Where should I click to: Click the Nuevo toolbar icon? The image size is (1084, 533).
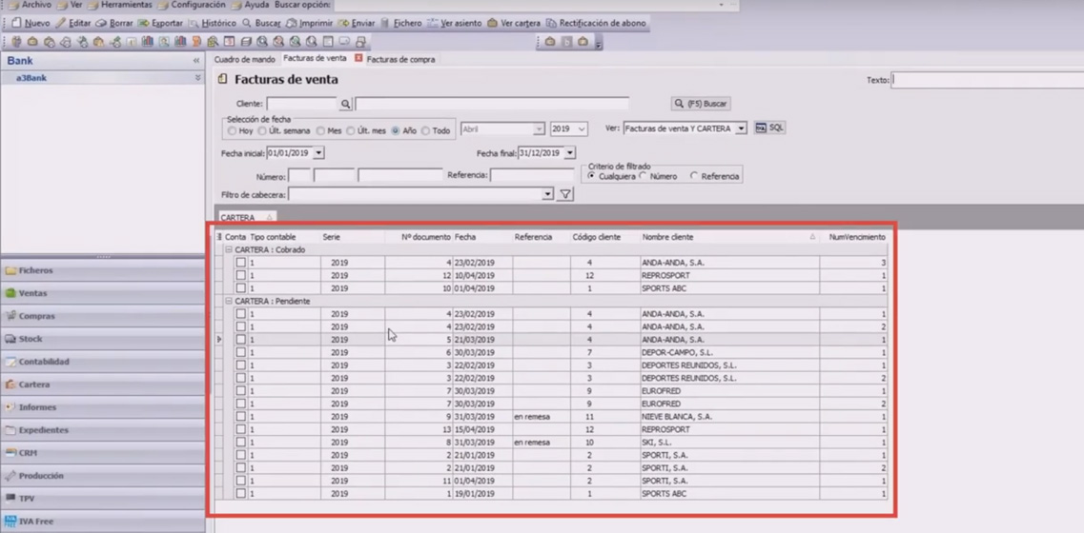[x=16, y=23]
